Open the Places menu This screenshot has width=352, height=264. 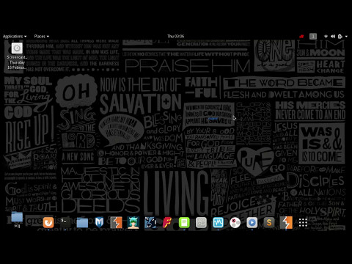(41, 37)
